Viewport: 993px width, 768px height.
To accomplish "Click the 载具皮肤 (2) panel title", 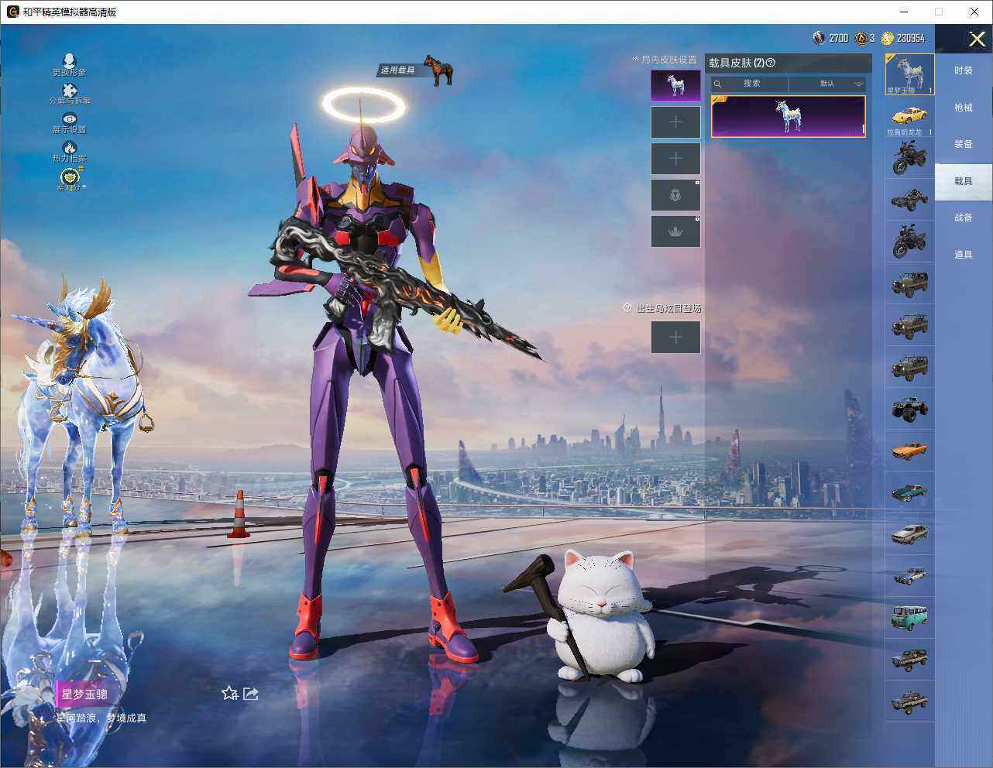I will tap(737, 63).
